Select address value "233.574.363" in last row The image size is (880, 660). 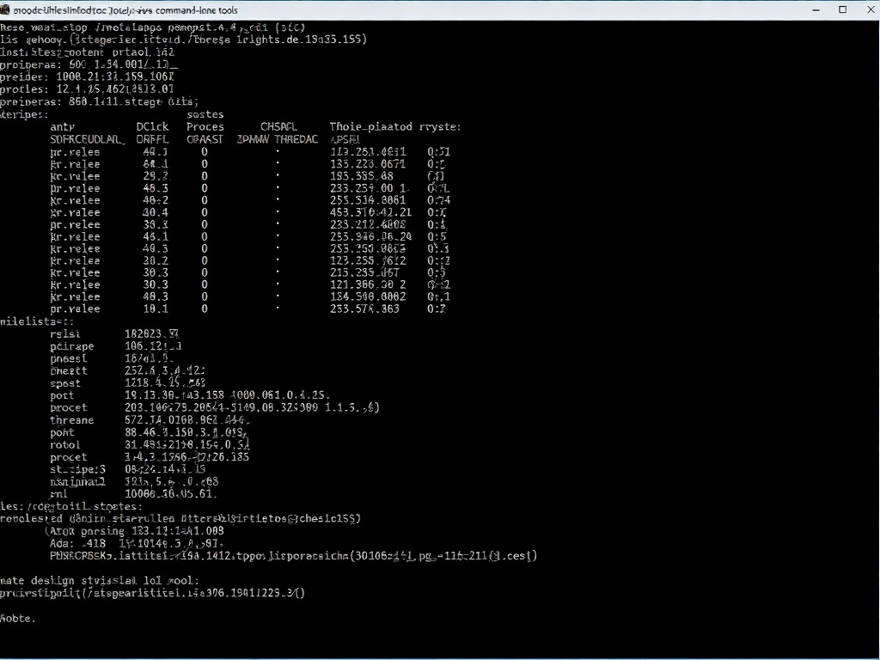pos(364,309)
